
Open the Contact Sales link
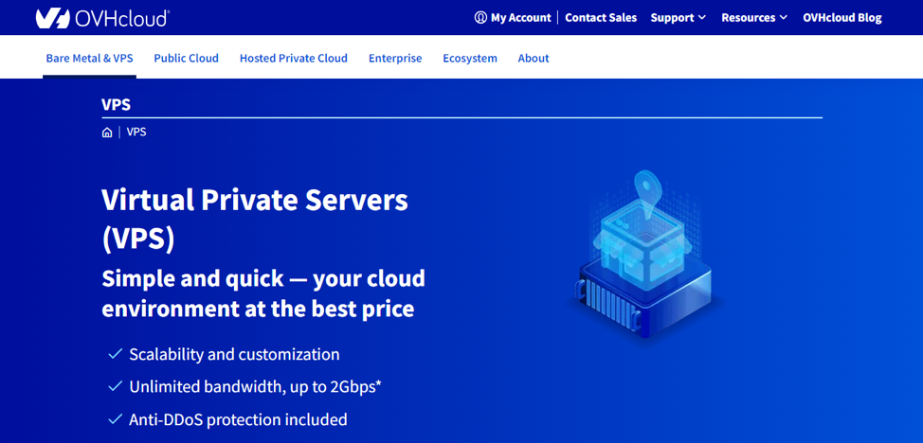pyautogui.click(x=601, y=17)
